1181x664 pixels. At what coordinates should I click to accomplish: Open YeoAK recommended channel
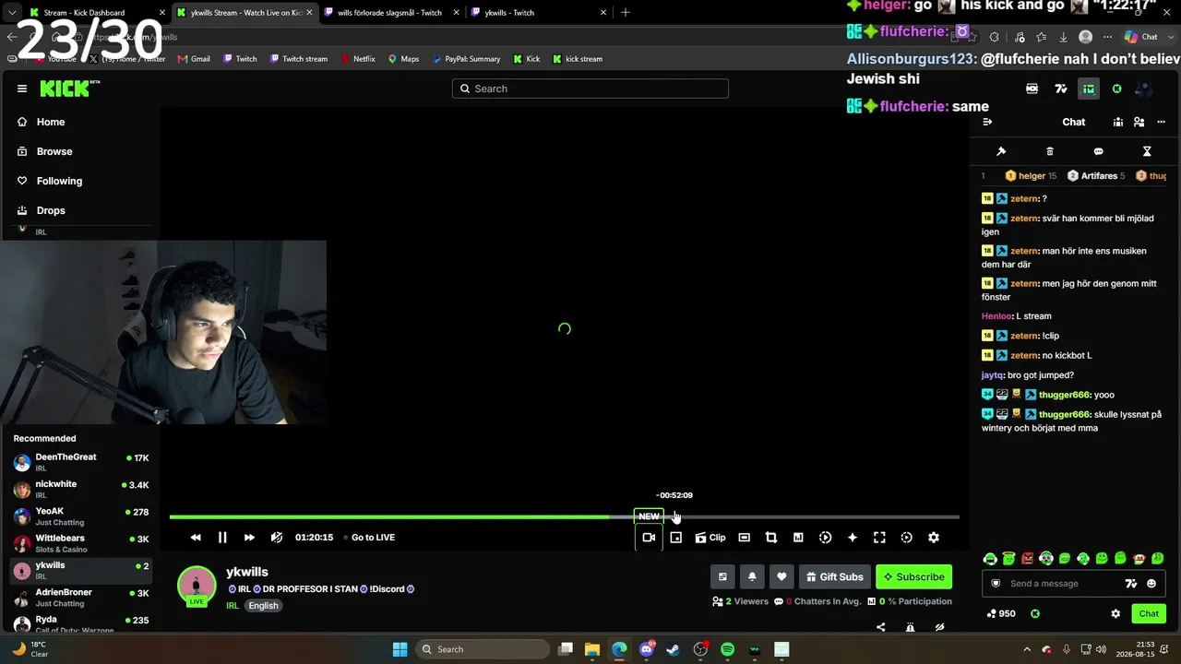[x=81, y=516]
